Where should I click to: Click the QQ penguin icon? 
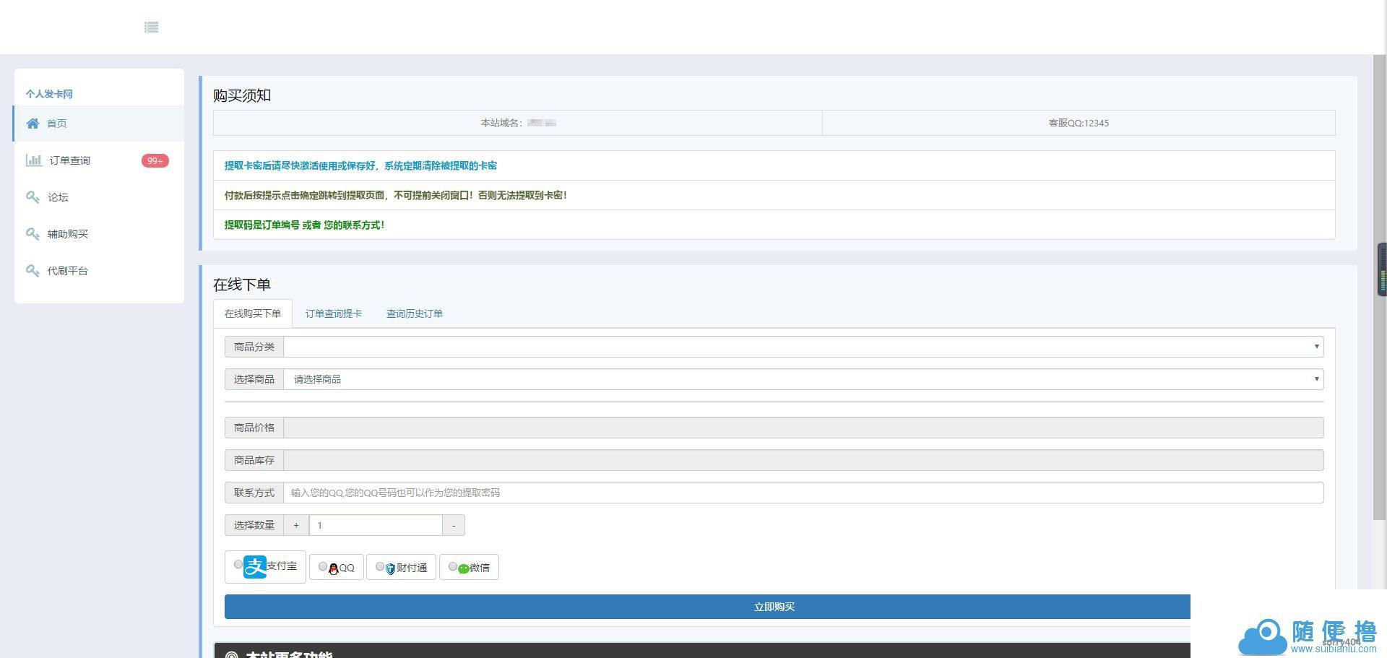click(x=333, y=569)
